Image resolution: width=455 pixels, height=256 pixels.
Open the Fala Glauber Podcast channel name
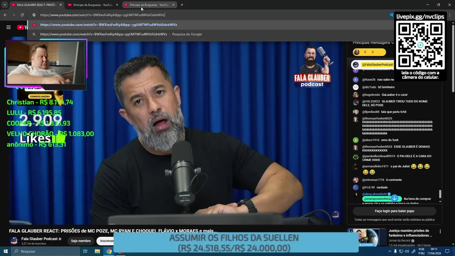click(39, 239)
